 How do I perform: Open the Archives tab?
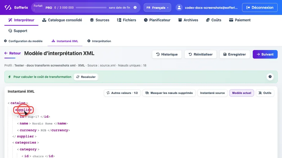(x=188, y=20)
